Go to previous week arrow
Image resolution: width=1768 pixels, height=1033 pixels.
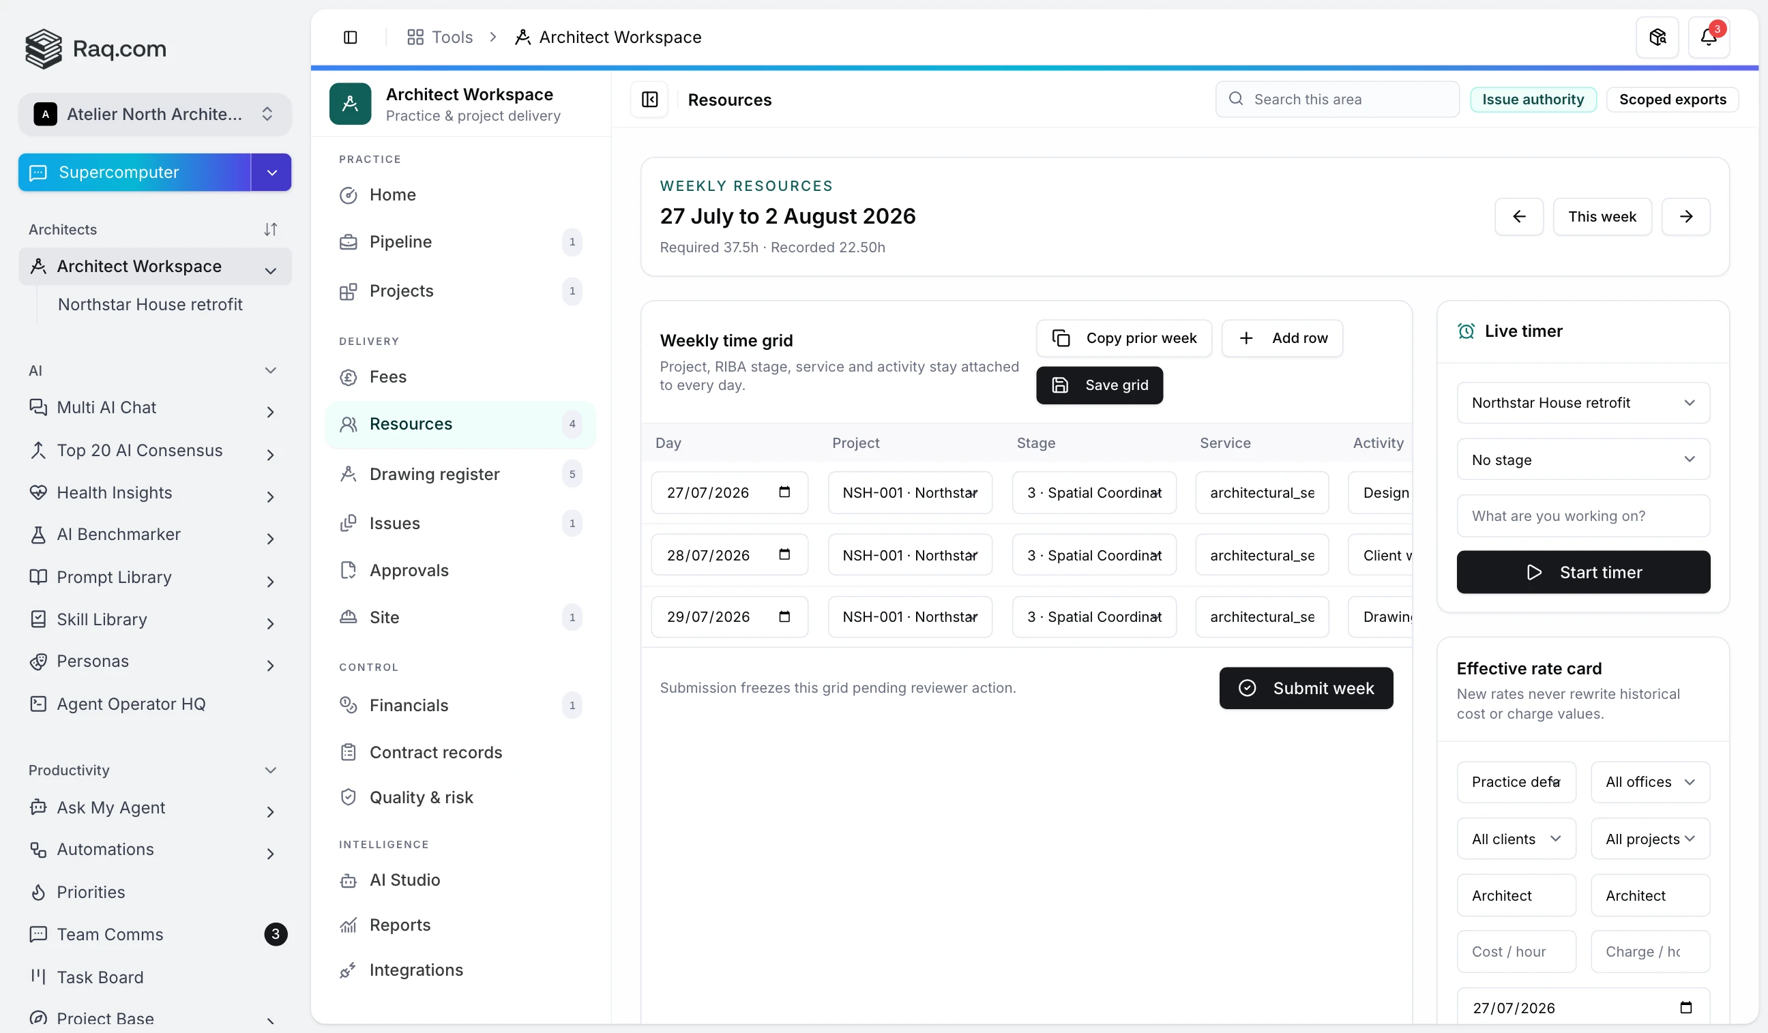click(x=1519, y=217)
